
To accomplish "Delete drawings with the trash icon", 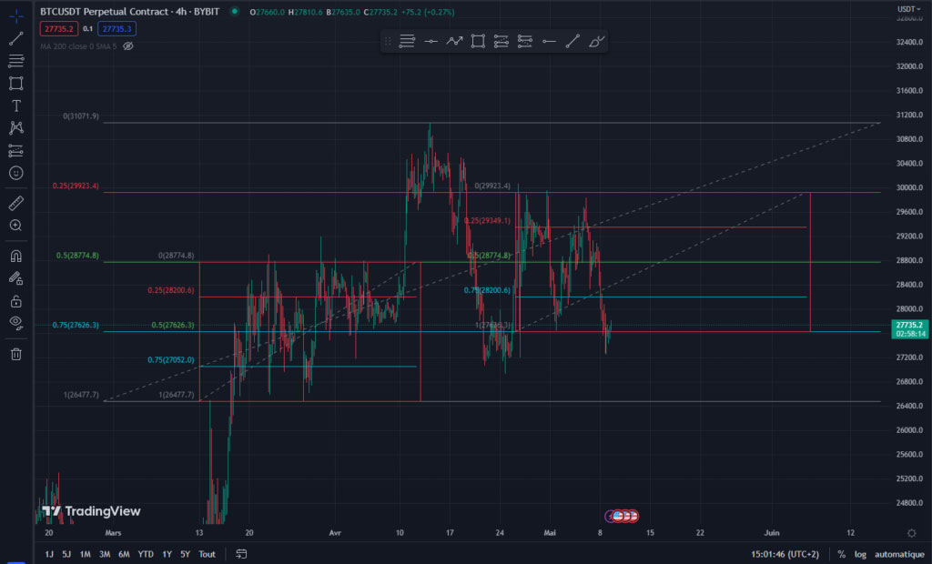I will (x=16, y=354).
